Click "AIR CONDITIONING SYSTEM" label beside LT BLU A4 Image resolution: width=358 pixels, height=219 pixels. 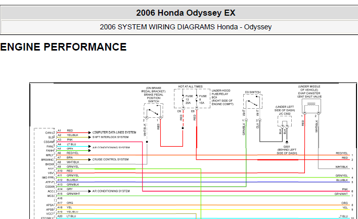pyautogui.click(x=111, y=148)
